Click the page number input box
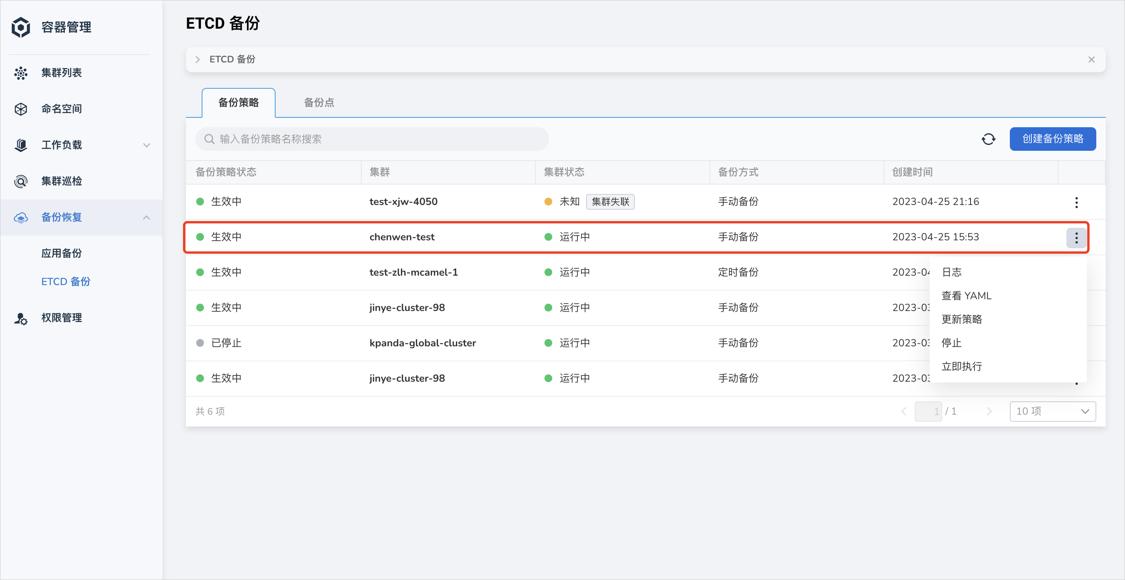 click(928, 411)
